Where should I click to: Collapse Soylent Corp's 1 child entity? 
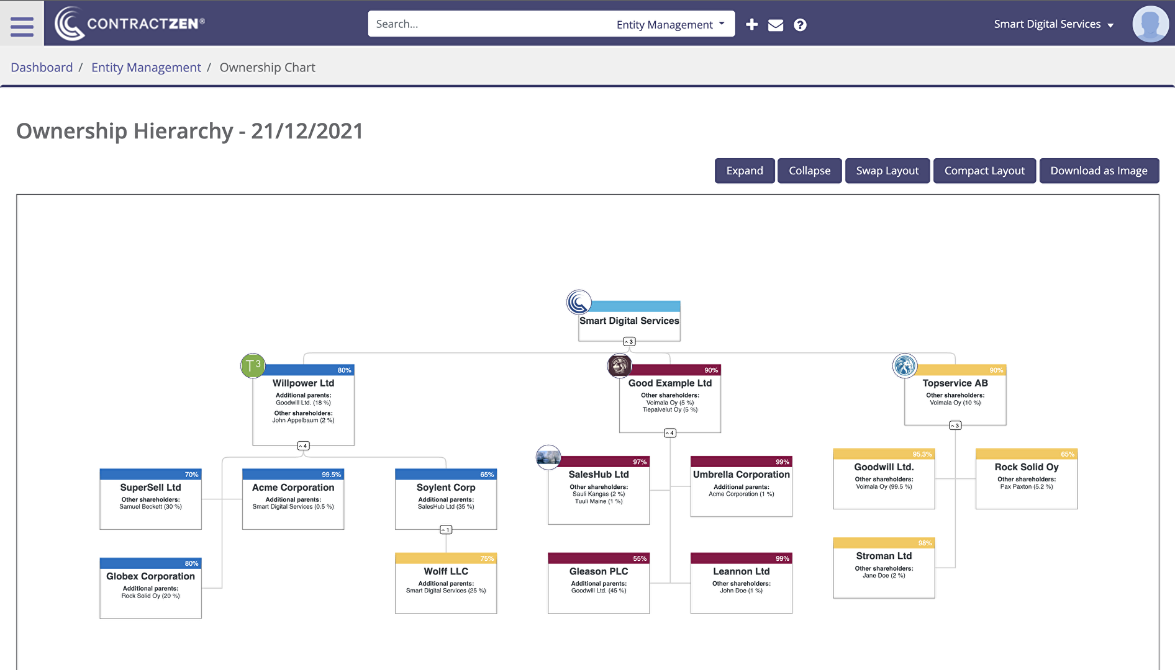pyautogui.click(x=446, y=530)
